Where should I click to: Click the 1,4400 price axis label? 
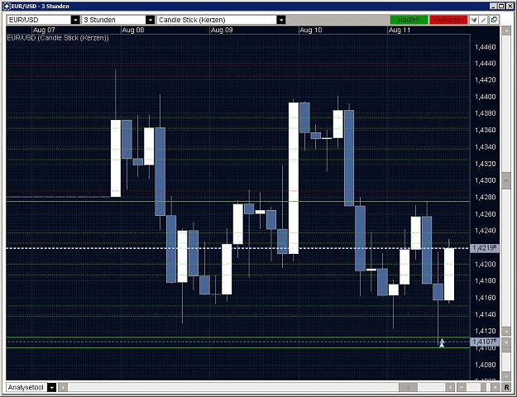(x=485, y=97)
